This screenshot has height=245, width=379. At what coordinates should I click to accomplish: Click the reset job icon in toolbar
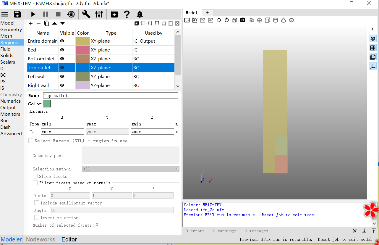71,14
